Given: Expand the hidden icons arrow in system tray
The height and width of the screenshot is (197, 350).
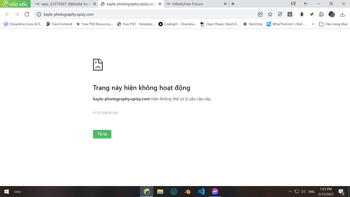Looking at the screenshot, I should [290, 192].
